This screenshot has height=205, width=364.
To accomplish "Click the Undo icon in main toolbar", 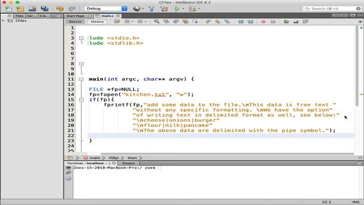I will pyautogui.click(x=60, y=9).
